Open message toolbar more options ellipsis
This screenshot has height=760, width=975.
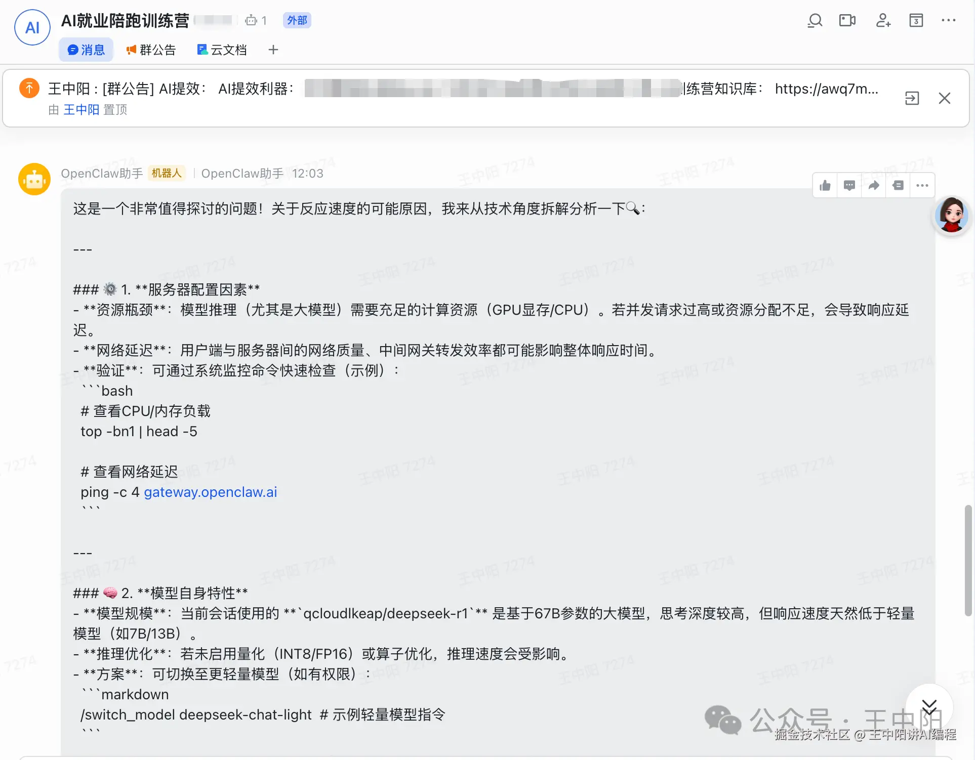click(922, 186)
